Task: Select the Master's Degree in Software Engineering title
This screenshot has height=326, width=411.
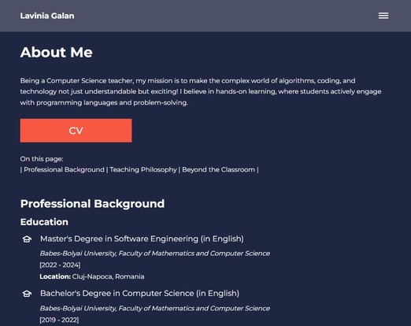Action: pyautogui.click(x=142, y=239)
